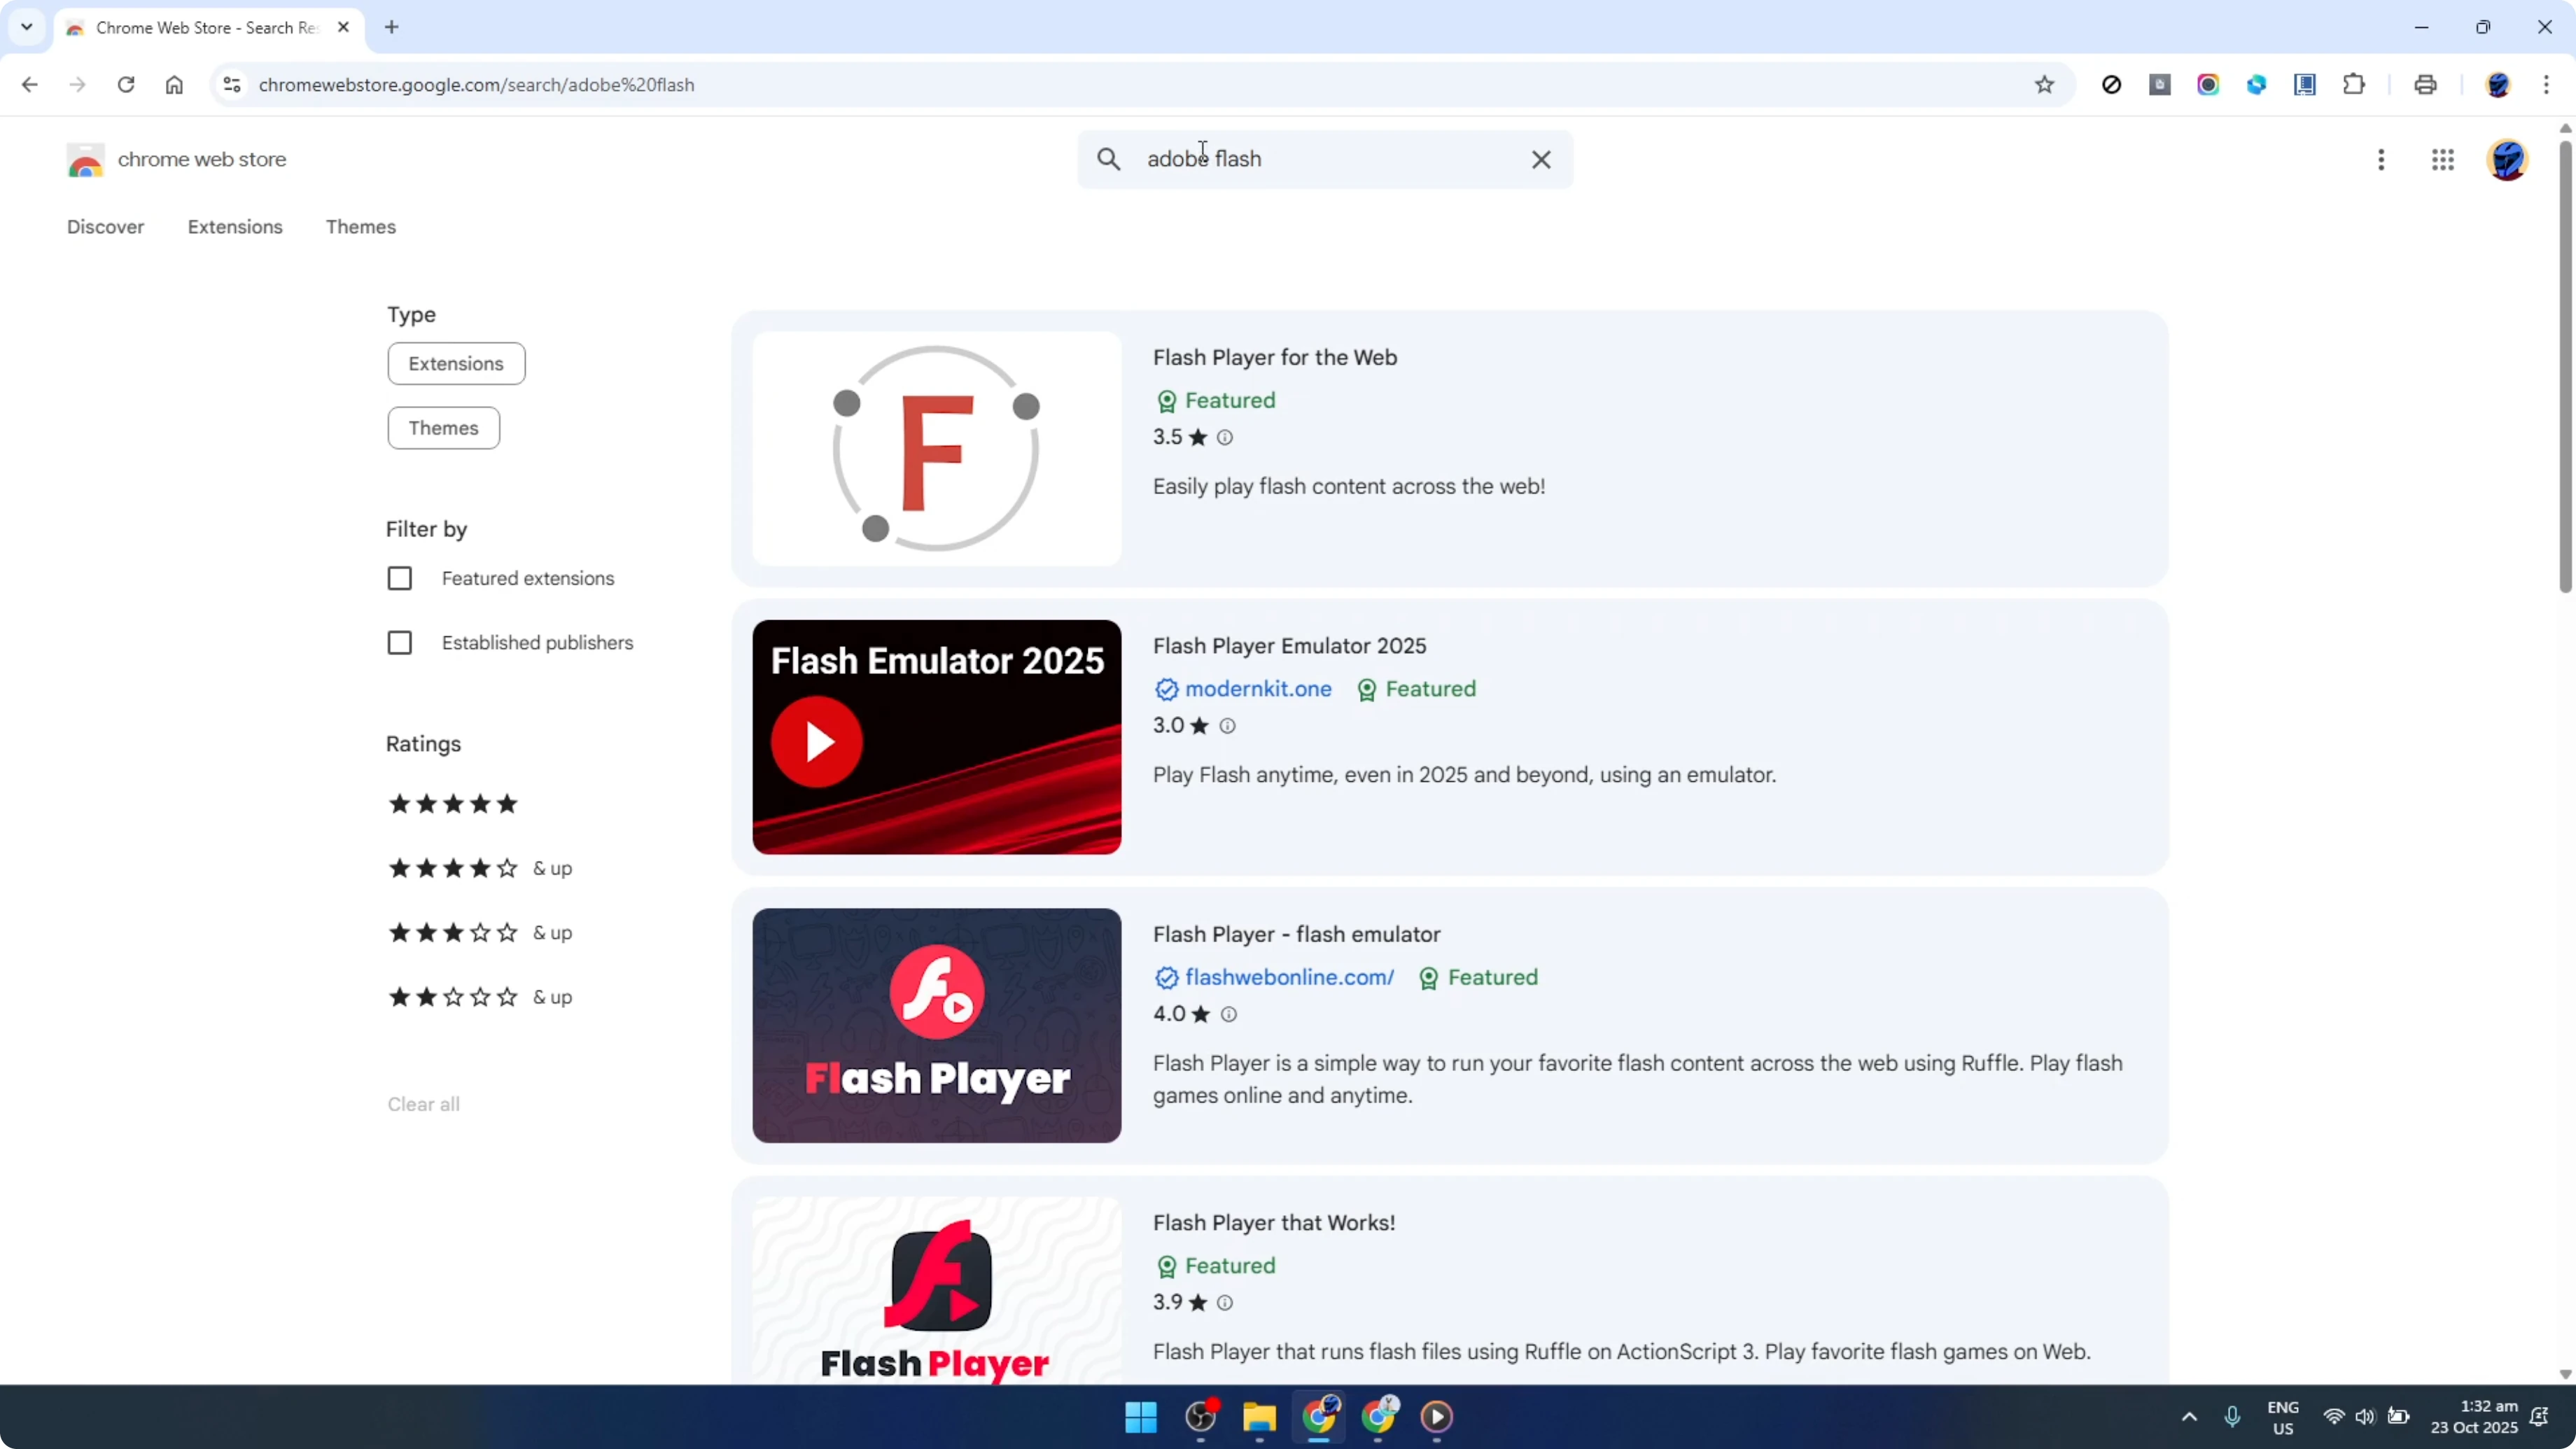Click the Chrome Web Store logo
The height and width of the screenshot is (1449, 2576).
click(85, 160)
